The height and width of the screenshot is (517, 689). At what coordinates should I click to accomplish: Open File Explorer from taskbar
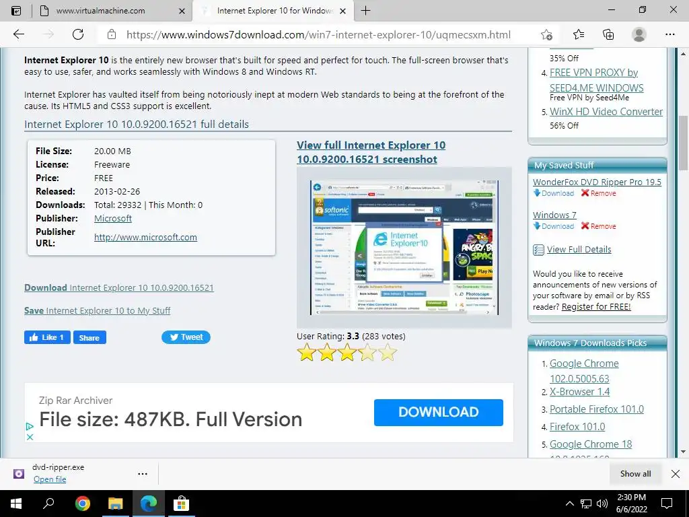coord(115,504)
